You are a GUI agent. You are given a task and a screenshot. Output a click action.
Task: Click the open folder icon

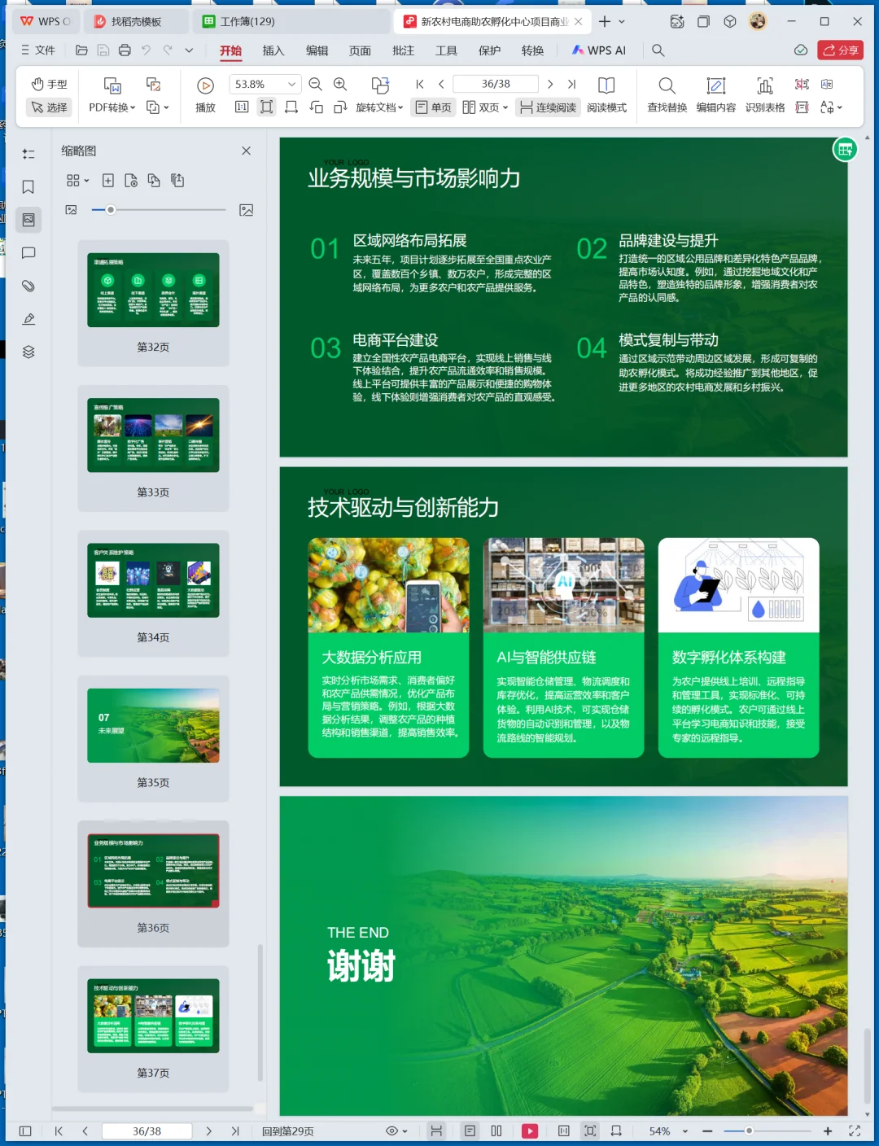point(81,50)
